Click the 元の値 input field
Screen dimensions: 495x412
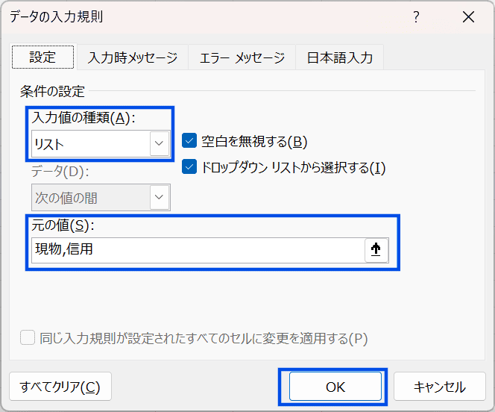tap(198, 250)
